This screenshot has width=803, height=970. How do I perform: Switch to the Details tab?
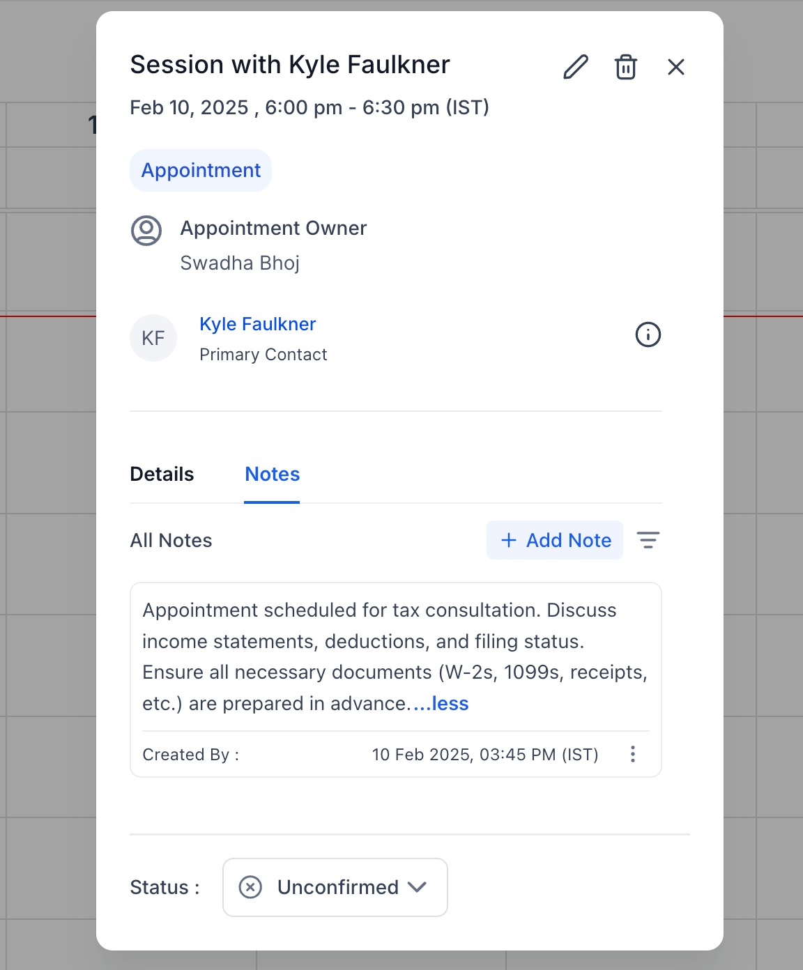pos(162,475)
